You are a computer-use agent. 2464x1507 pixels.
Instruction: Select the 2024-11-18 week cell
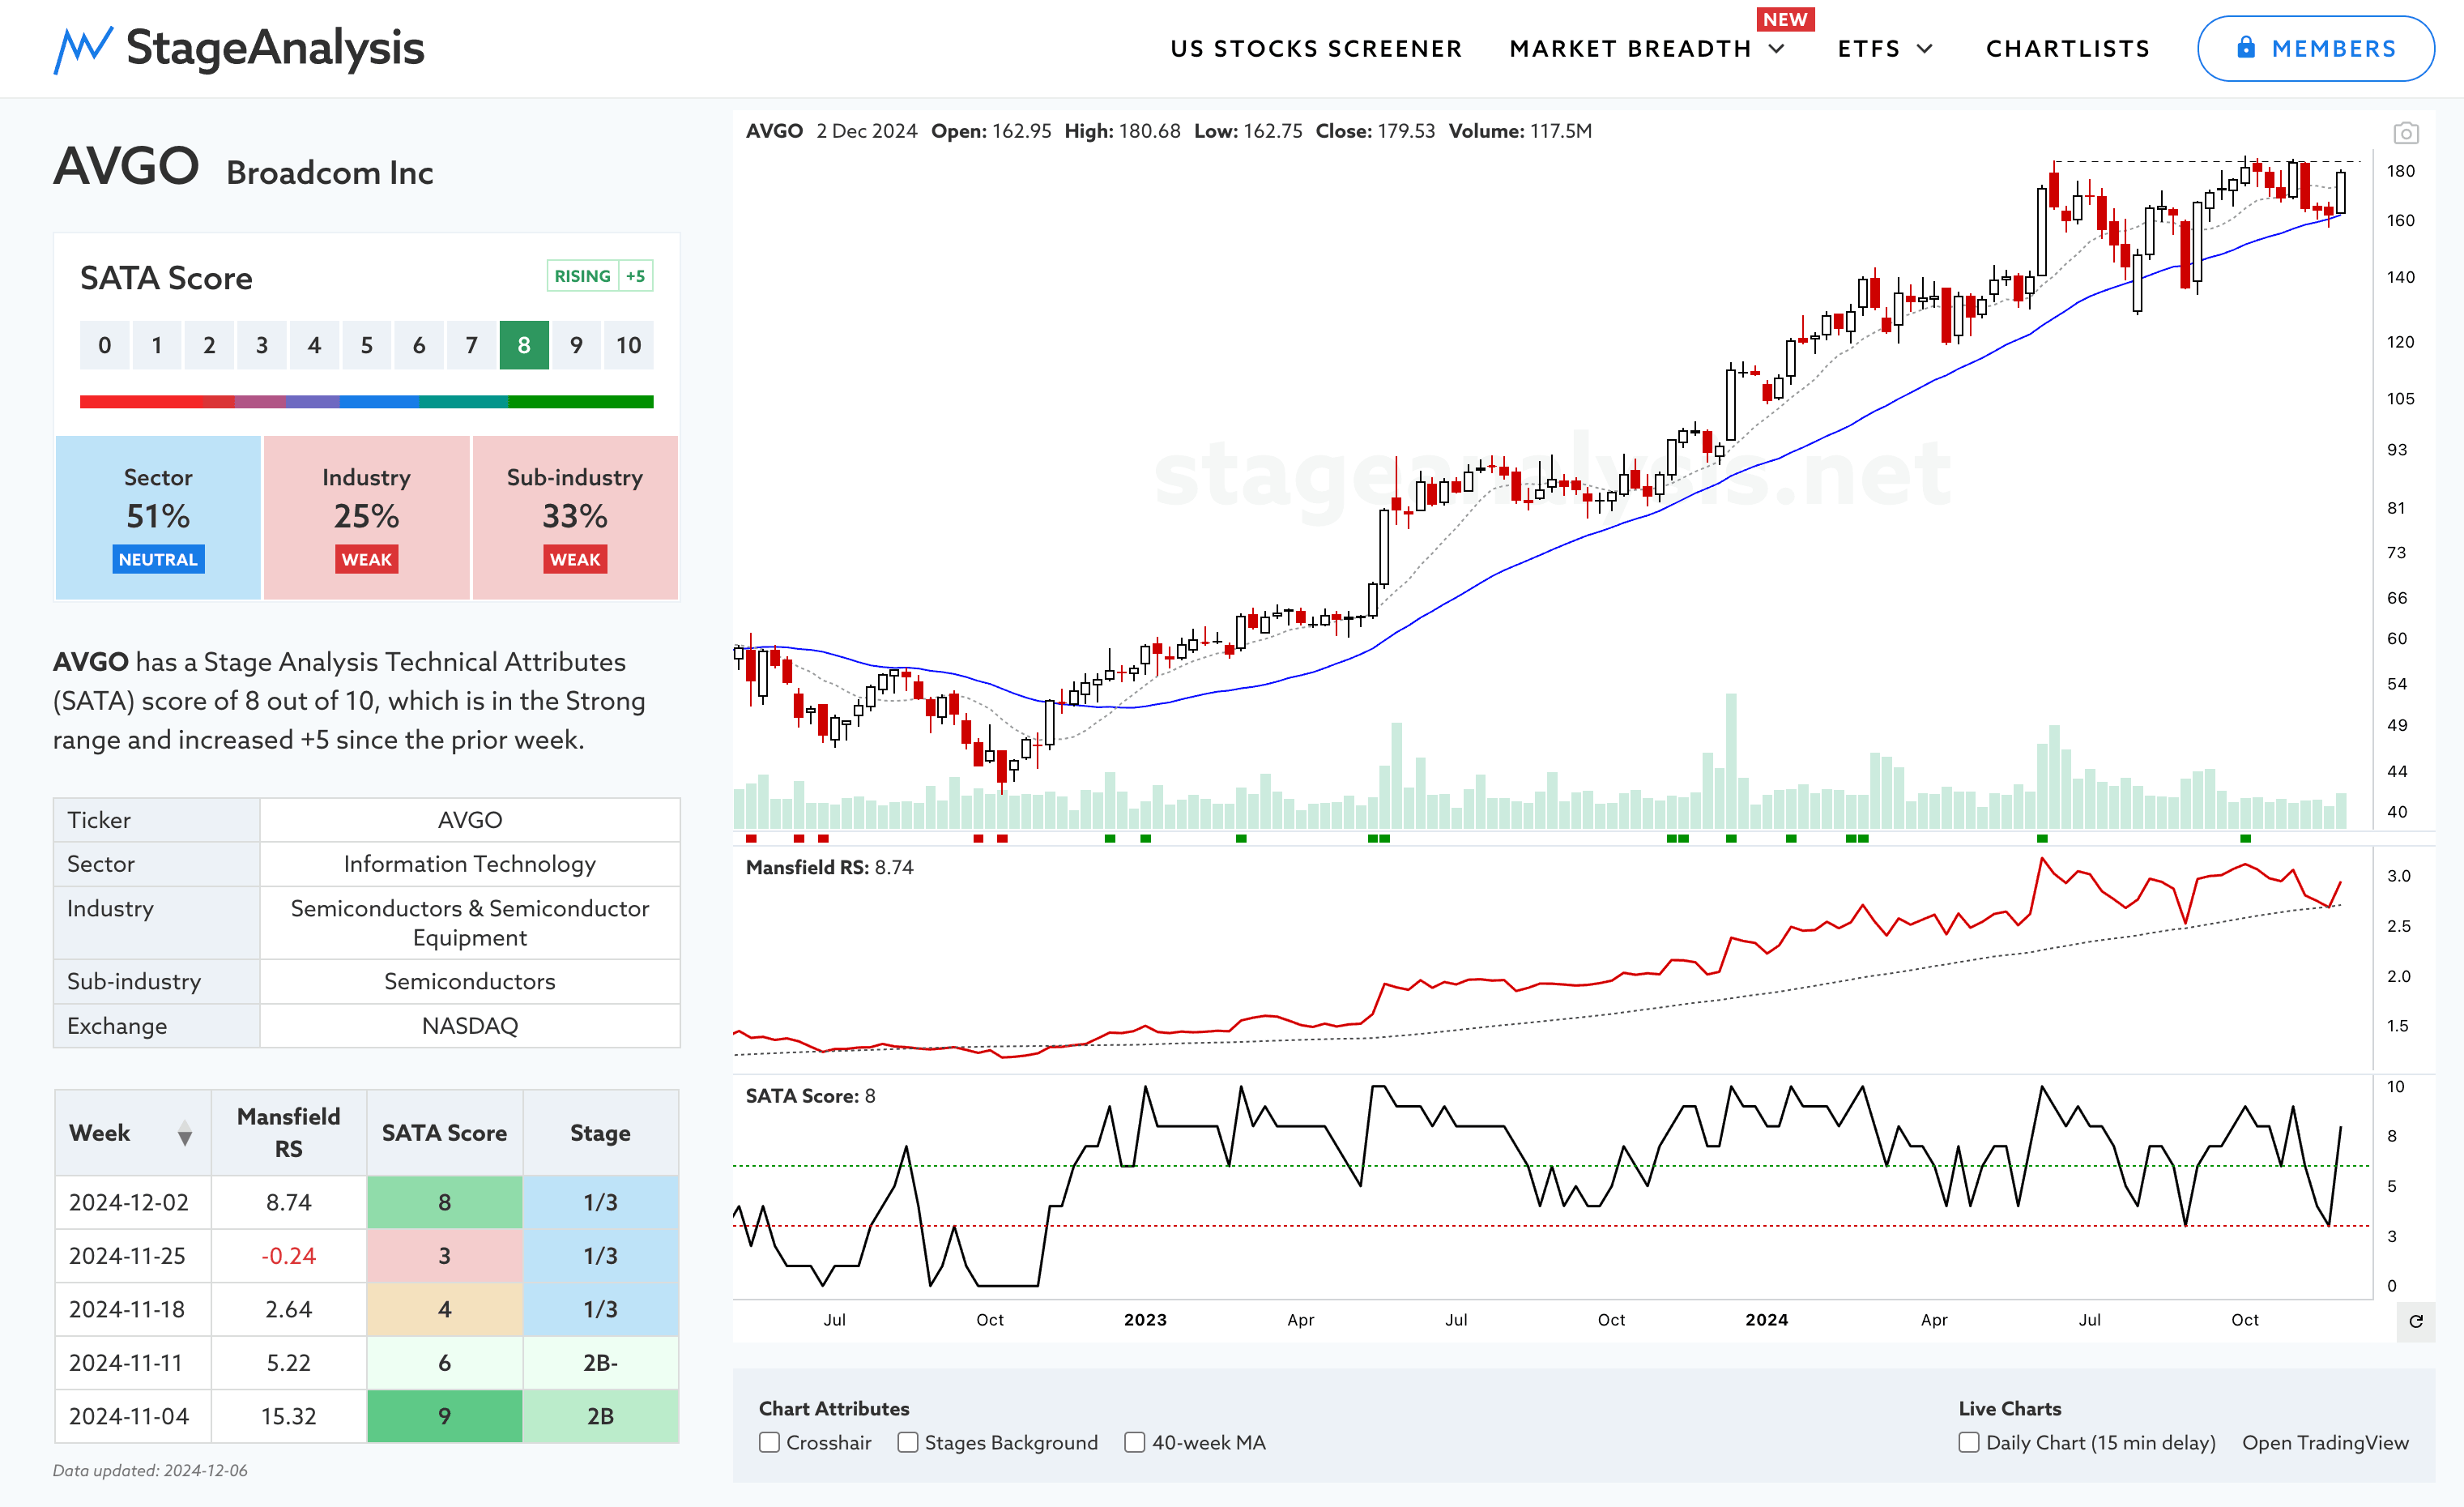point(133,1309)
